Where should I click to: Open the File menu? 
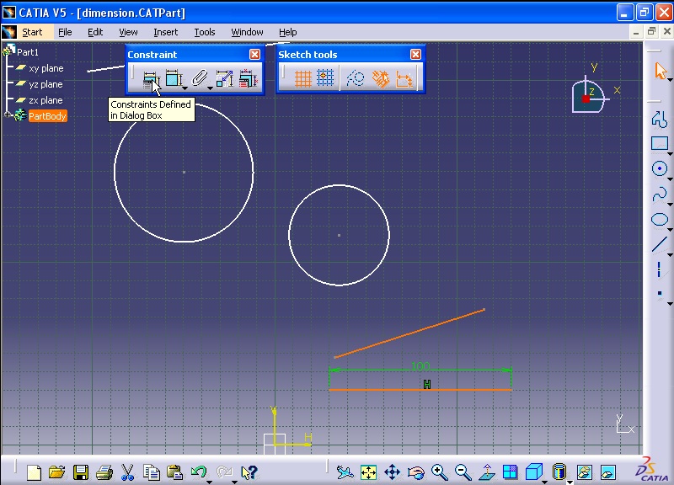[x=65, y=32]
